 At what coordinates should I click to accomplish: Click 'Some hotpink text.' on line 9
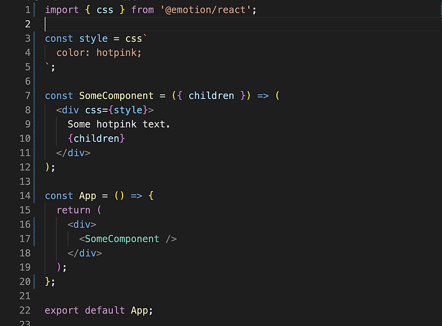click(x=118, y=124)
